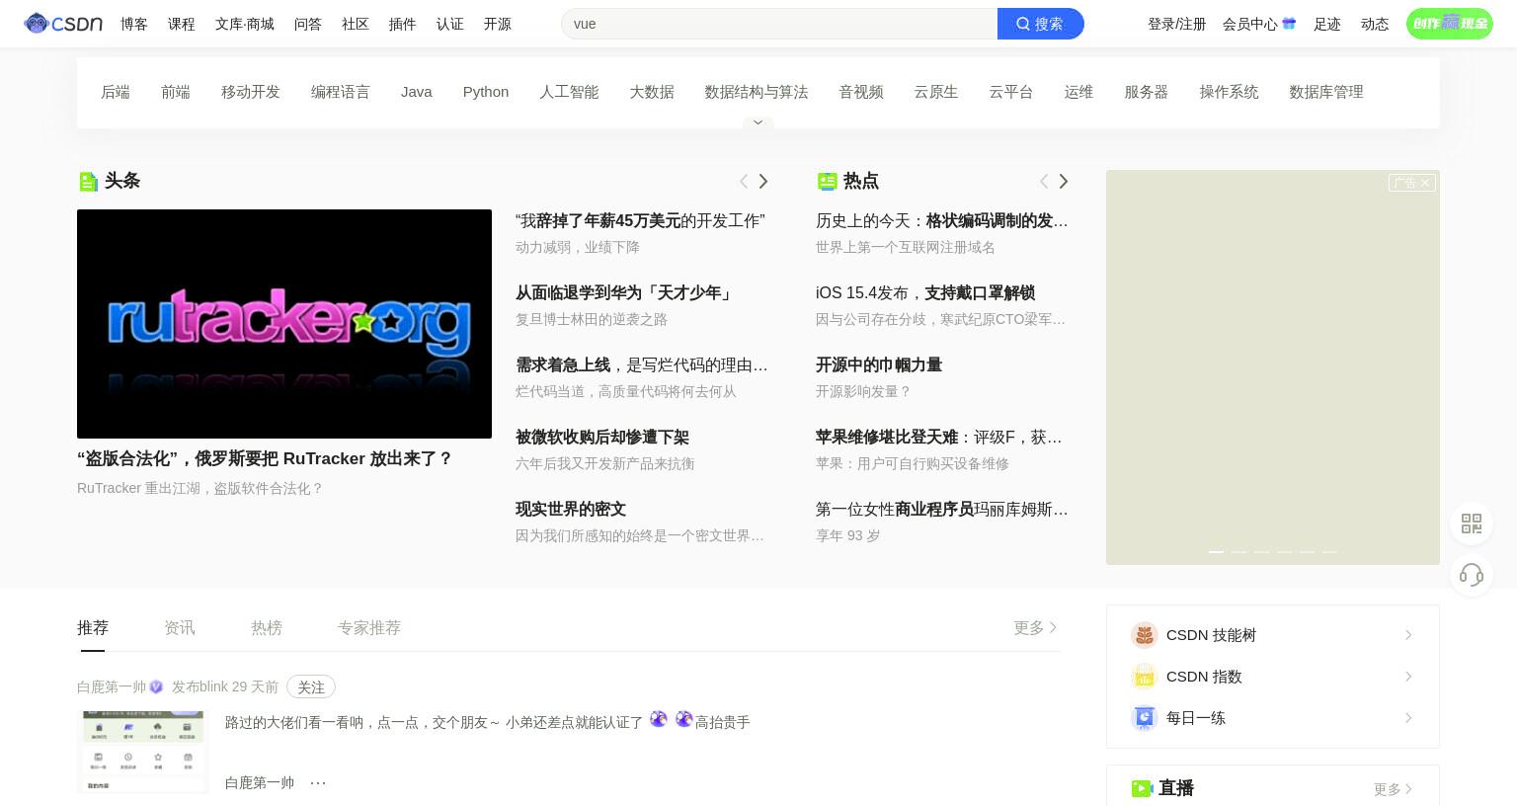The image size is (1517, 806).
Task: Click the 每日一练 icon
Action: click(x=1144, y=718)
